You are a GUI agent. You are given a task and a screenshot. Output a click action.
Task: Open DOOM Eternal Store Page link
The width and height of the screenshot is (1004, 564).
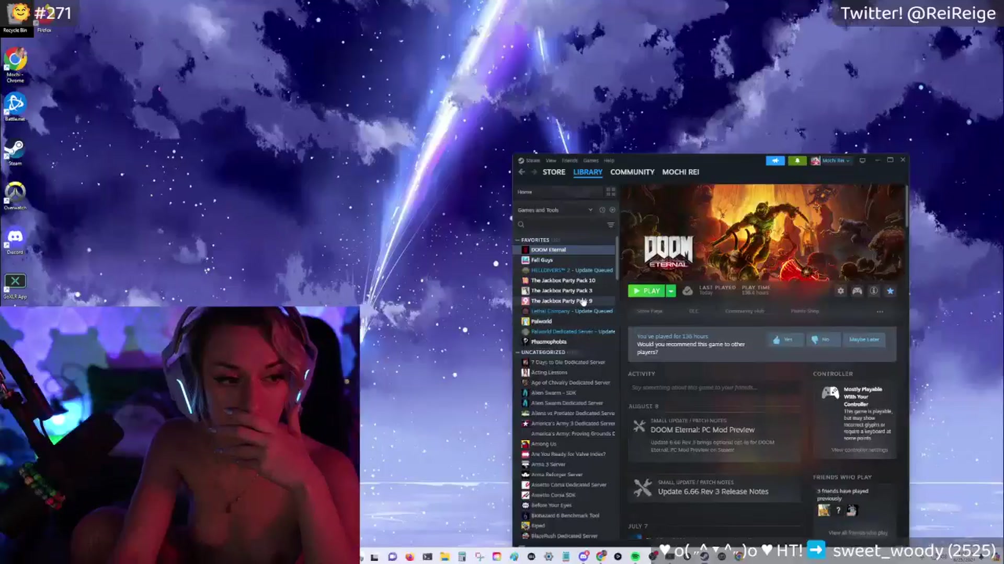(x=650, y=311)
